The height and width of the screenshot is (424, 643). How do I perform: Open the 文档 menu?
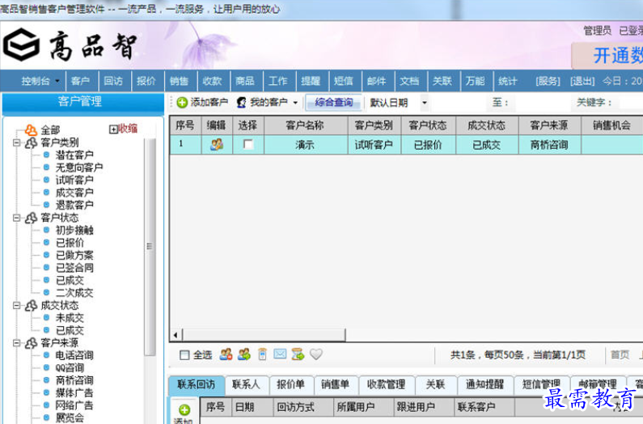(409, 81)
